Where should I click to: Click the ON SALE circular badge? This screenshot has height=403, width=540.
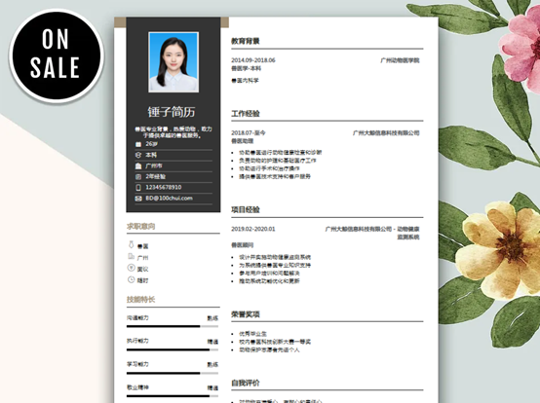click(56, 55)
